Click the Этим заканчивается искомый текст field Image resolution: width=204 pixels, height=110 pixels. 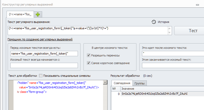click(172, 65)
